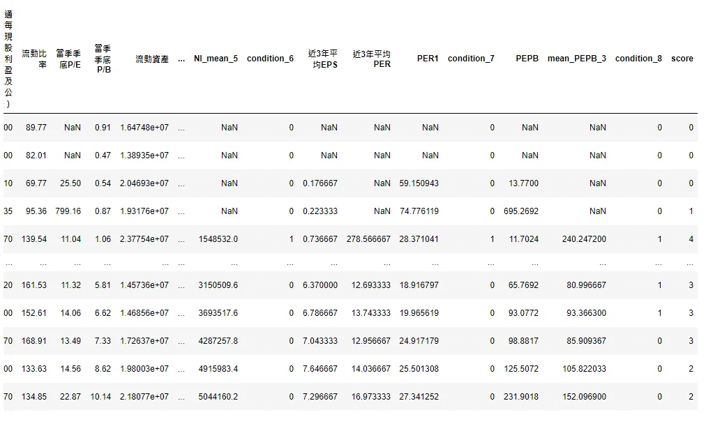Select the 流動比率 column header
Image resolution: width=706 pixels, height=424 pixels.
34,59
